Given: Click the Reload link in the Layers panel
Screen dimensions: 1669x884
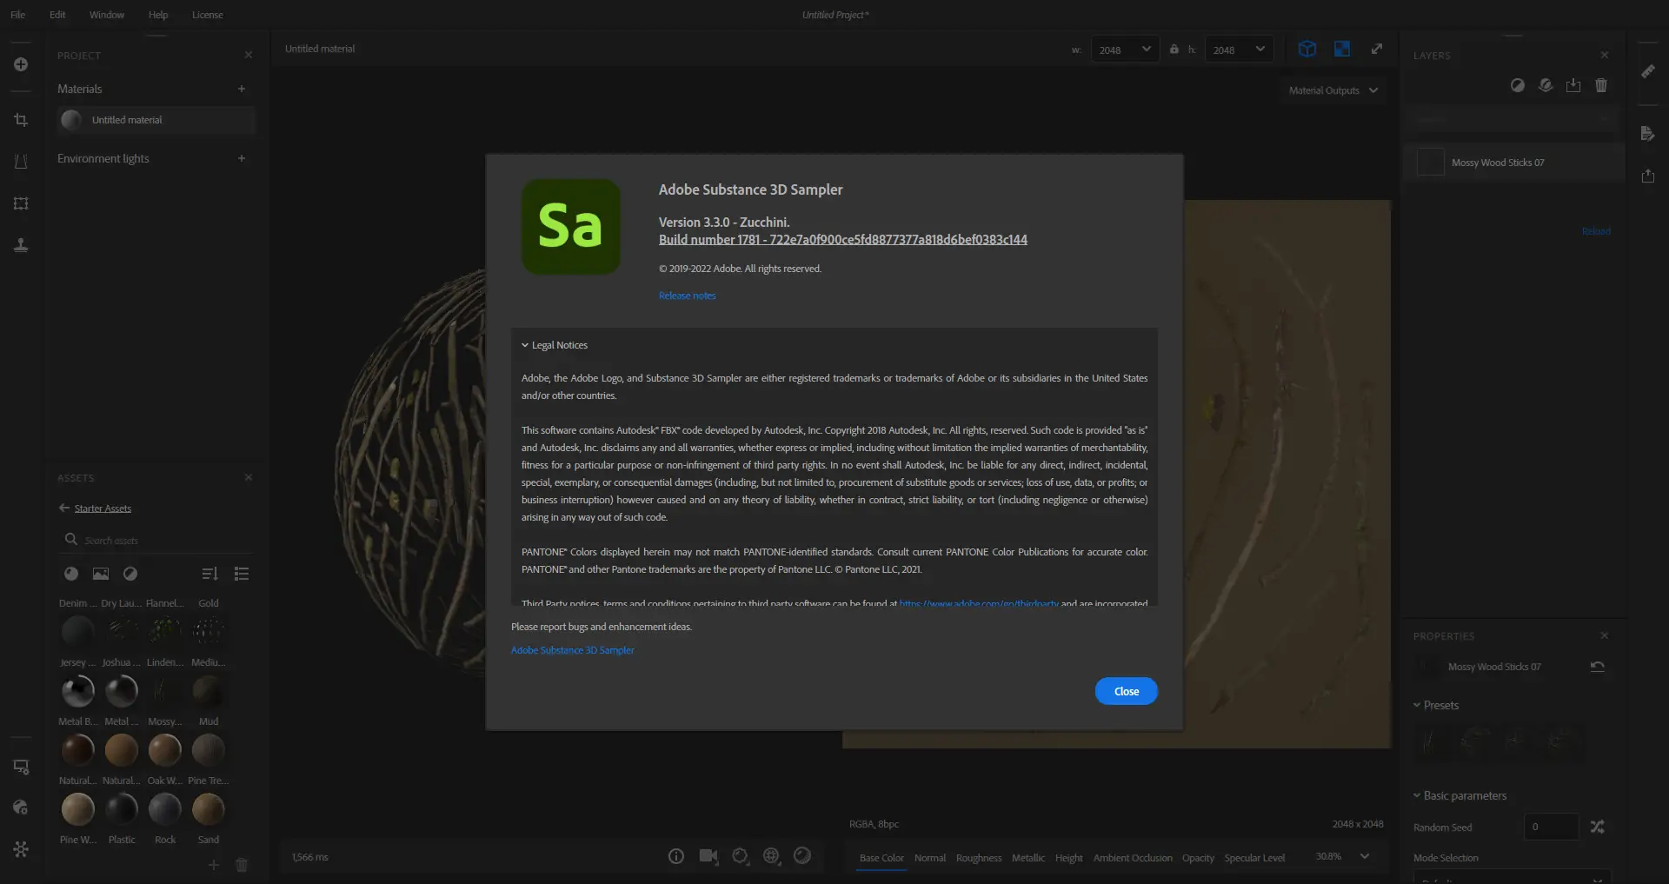Looking at the screenshot, I should tap(1596, 231).
